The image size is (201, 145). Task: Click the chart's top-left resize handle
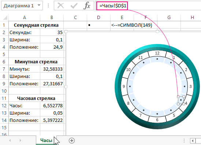pyautogui.click(x=66, y=31)
